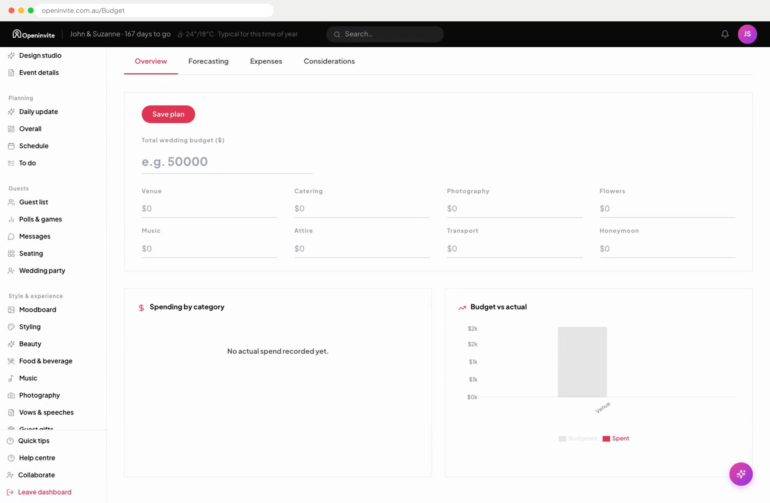The height and width of the screenshot is (503, 770).
Task: Click the Moodboard image icon
Action: (11, 310)
